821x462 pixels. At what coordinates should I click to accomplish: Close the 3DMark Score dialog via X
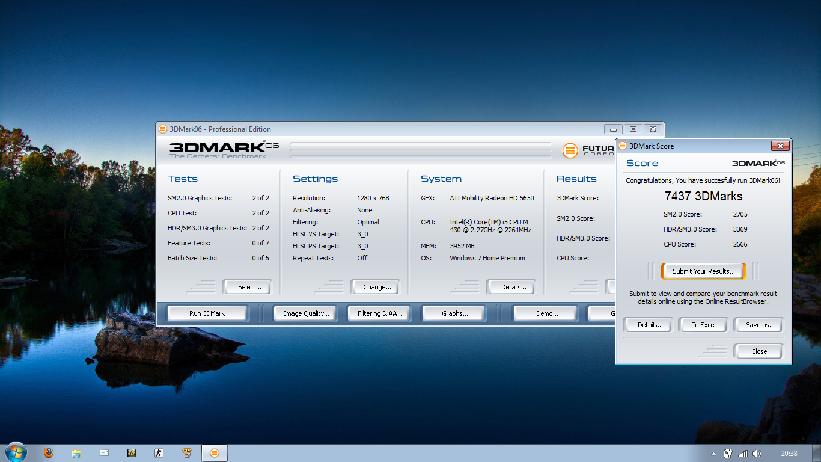pyautogui.click(x=780, y=146)
